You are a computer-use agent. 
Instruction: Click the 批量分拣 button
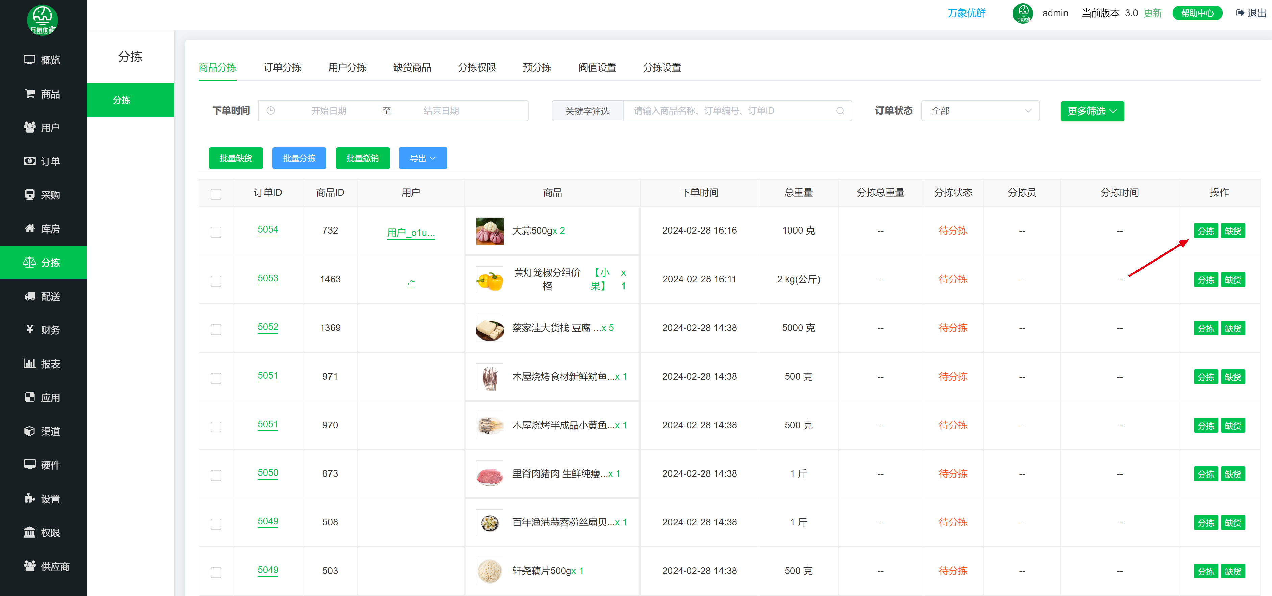tap(299, 158)
